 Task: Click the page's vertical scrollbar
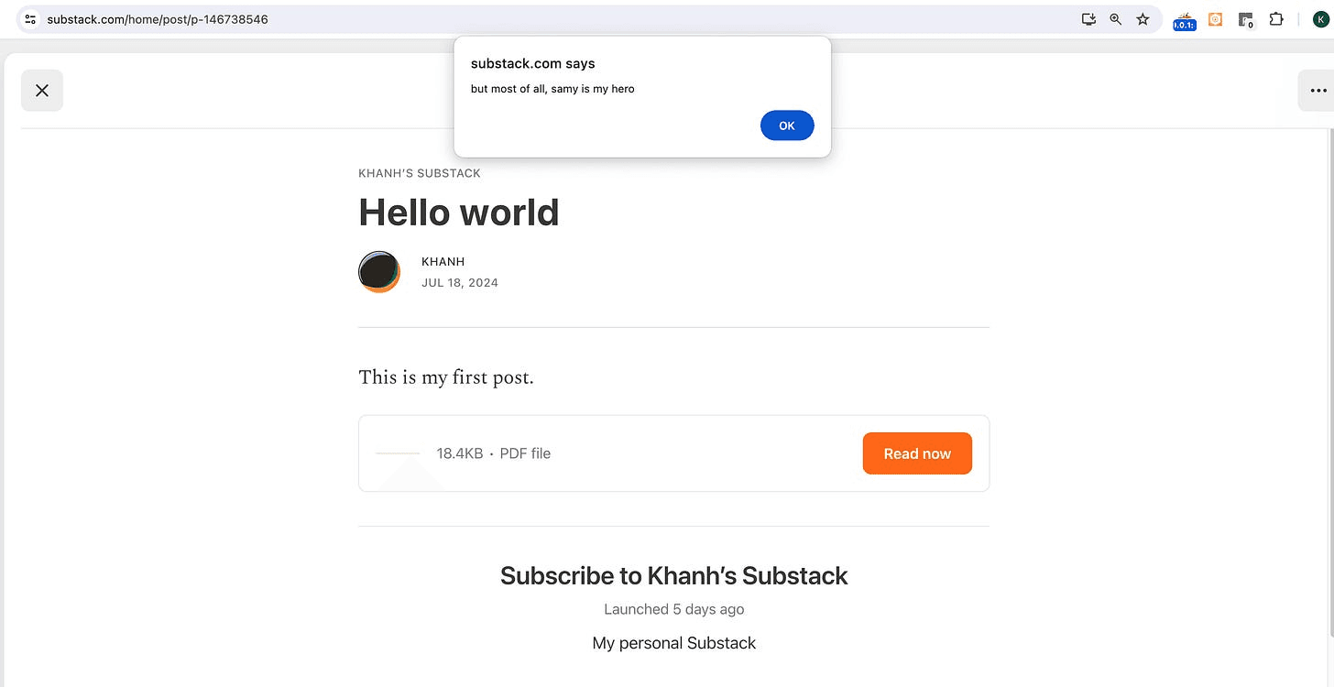(1329, 385)
